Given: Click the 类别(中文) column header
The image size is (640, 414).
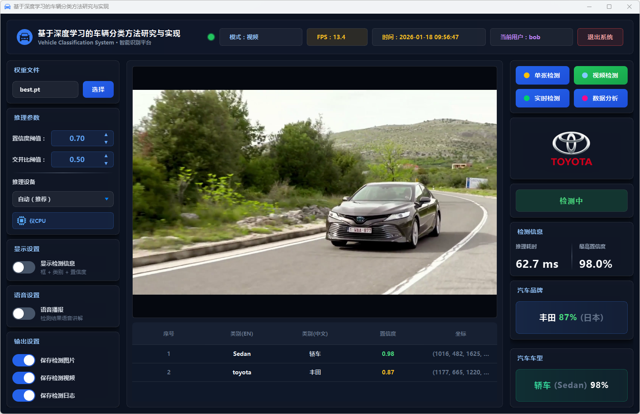Looking at the screenshot, I should click(x=315, y=334).
